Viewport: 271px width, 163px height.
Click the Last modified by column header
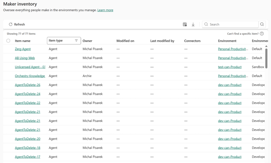click(x=162, y=41)
